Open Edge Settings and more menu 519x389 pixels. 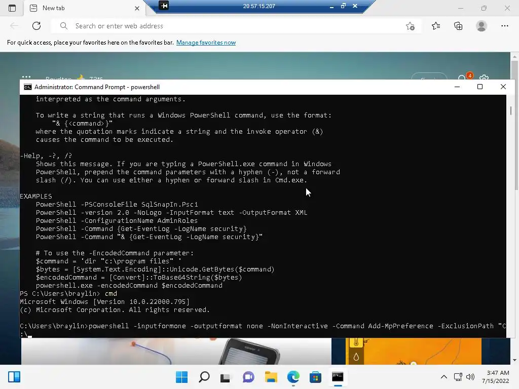(504, 26)
